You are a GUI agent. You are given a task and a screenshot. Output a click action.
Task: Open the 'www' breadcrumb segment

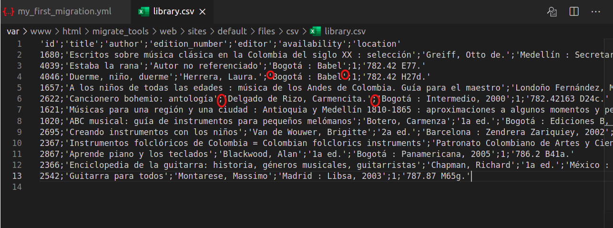41,31
